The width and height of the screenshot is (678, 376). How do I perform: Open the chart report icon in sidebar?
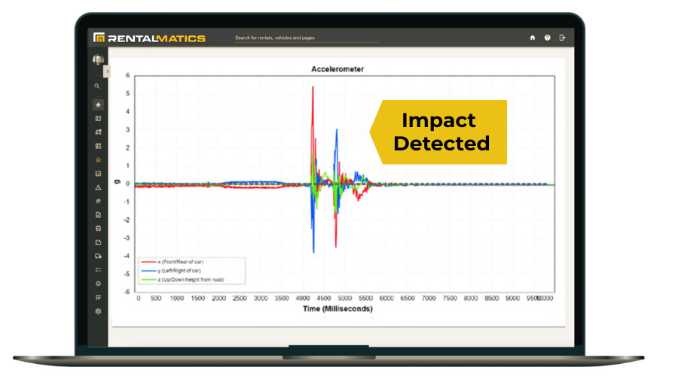(x=98, y=174)
